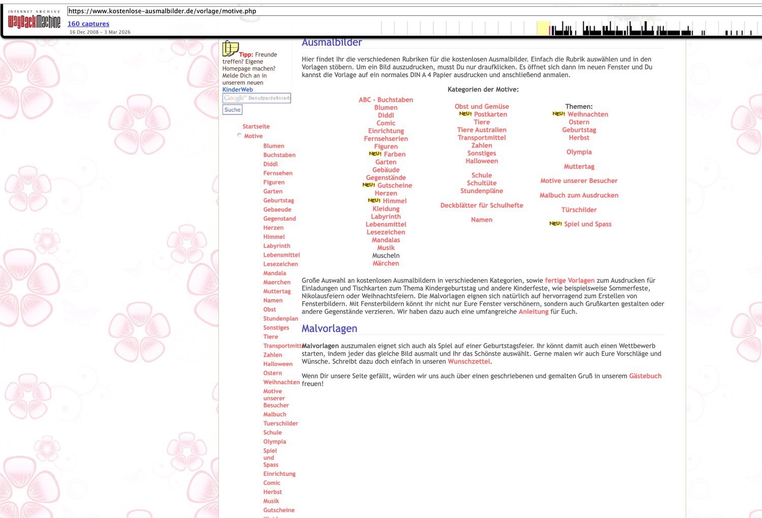The height and width of the screenshot is (518, 762).
Task: Follow the KinderWeb link
Action: [x=237, y=89]
